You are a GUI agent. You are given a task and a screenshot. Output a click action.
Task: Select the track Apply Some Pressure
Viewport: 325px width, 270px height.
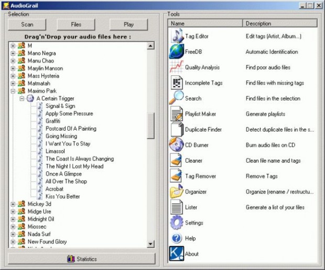(69, 113)
